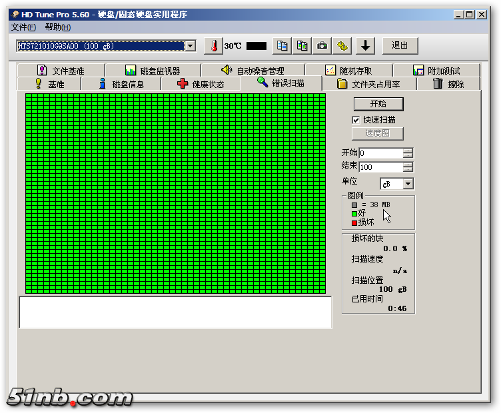Click the green 好 legend swatch
This screenshot has height=413, width=501.
click(x=354, y=214)
